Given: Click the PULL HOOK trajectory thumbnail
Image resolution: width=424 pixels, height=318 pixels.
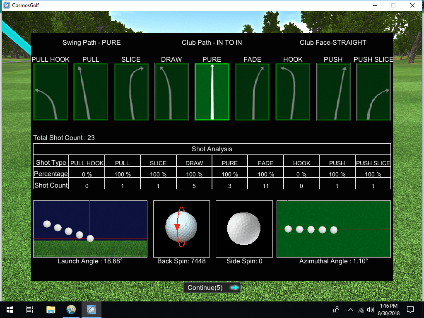Looking at the screenshot, I should coord(50,92).
